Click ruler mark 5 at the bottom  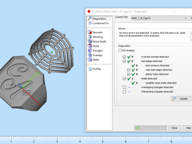point(102,142)
